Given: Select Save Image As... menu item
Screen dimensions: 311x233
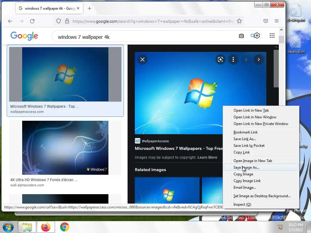Looking at the screenshot, I should pos(261,167).
